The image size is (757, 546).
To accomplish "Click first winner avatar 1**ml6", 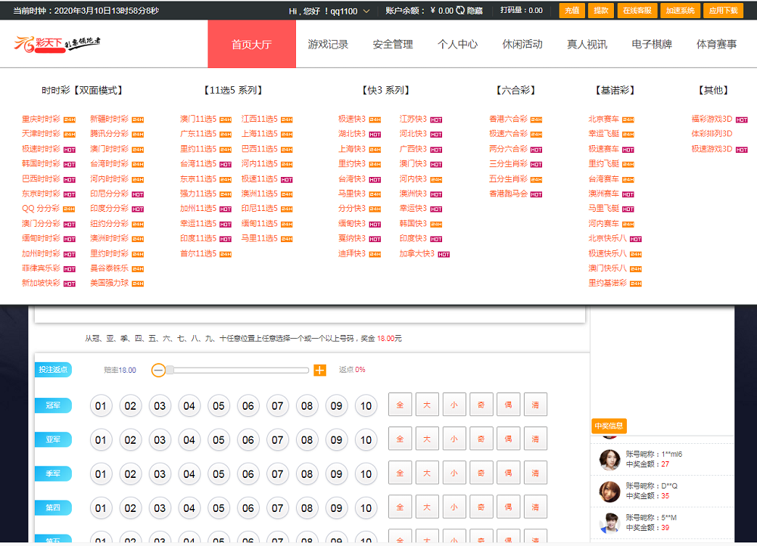I will click(609, 459).
